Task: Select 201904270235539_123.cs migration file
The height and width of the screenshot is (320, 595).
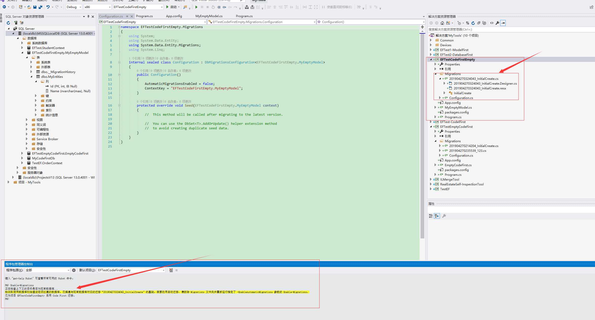Action: 468,151
